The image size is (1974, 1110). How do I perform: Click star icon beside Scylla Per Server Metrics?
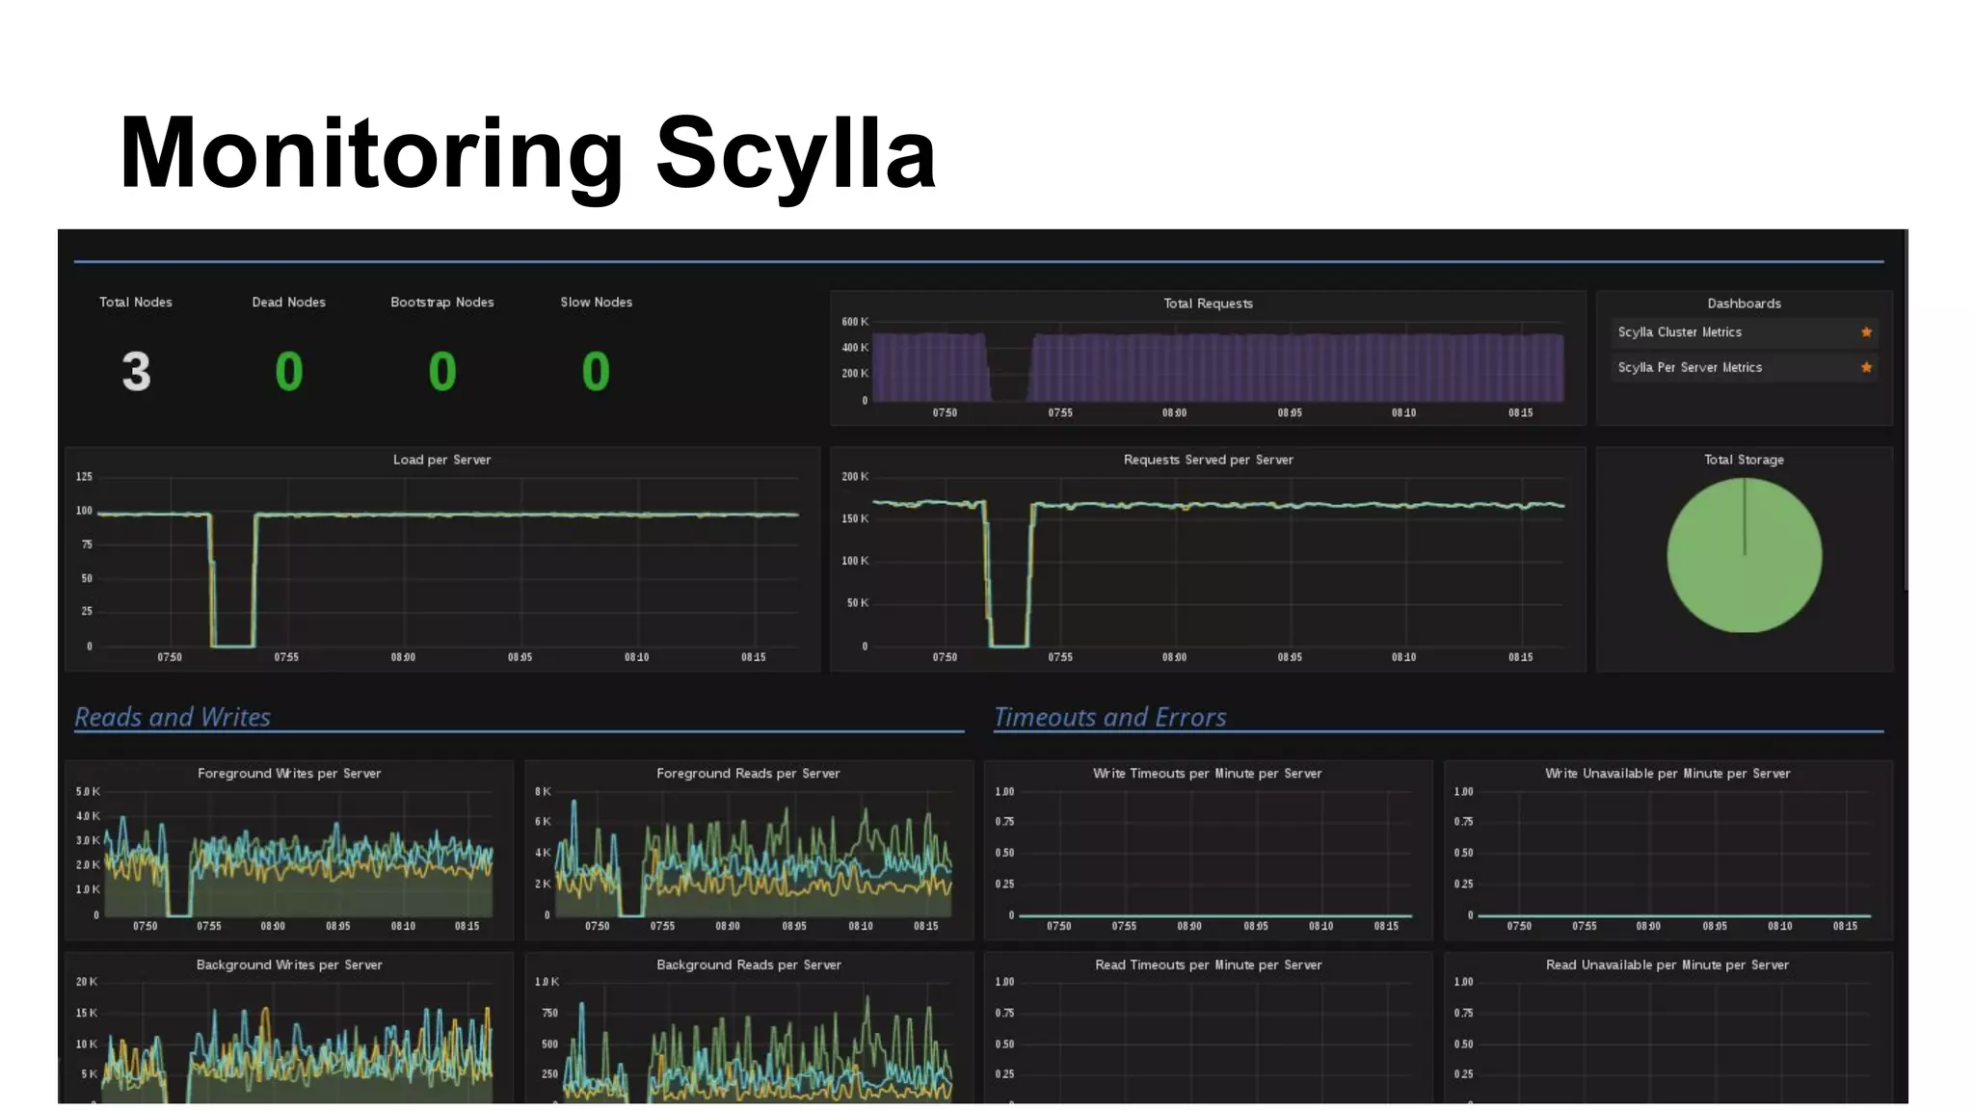[x=1866, y=367]
